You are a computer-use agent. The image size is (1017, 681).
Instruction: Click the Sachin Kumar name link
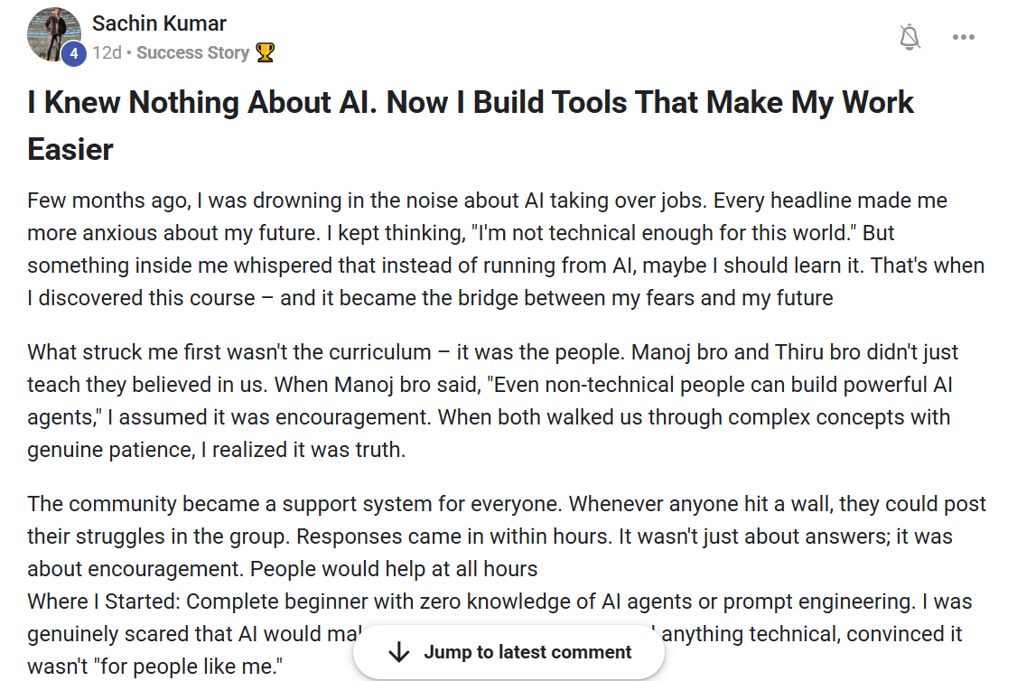159,23
